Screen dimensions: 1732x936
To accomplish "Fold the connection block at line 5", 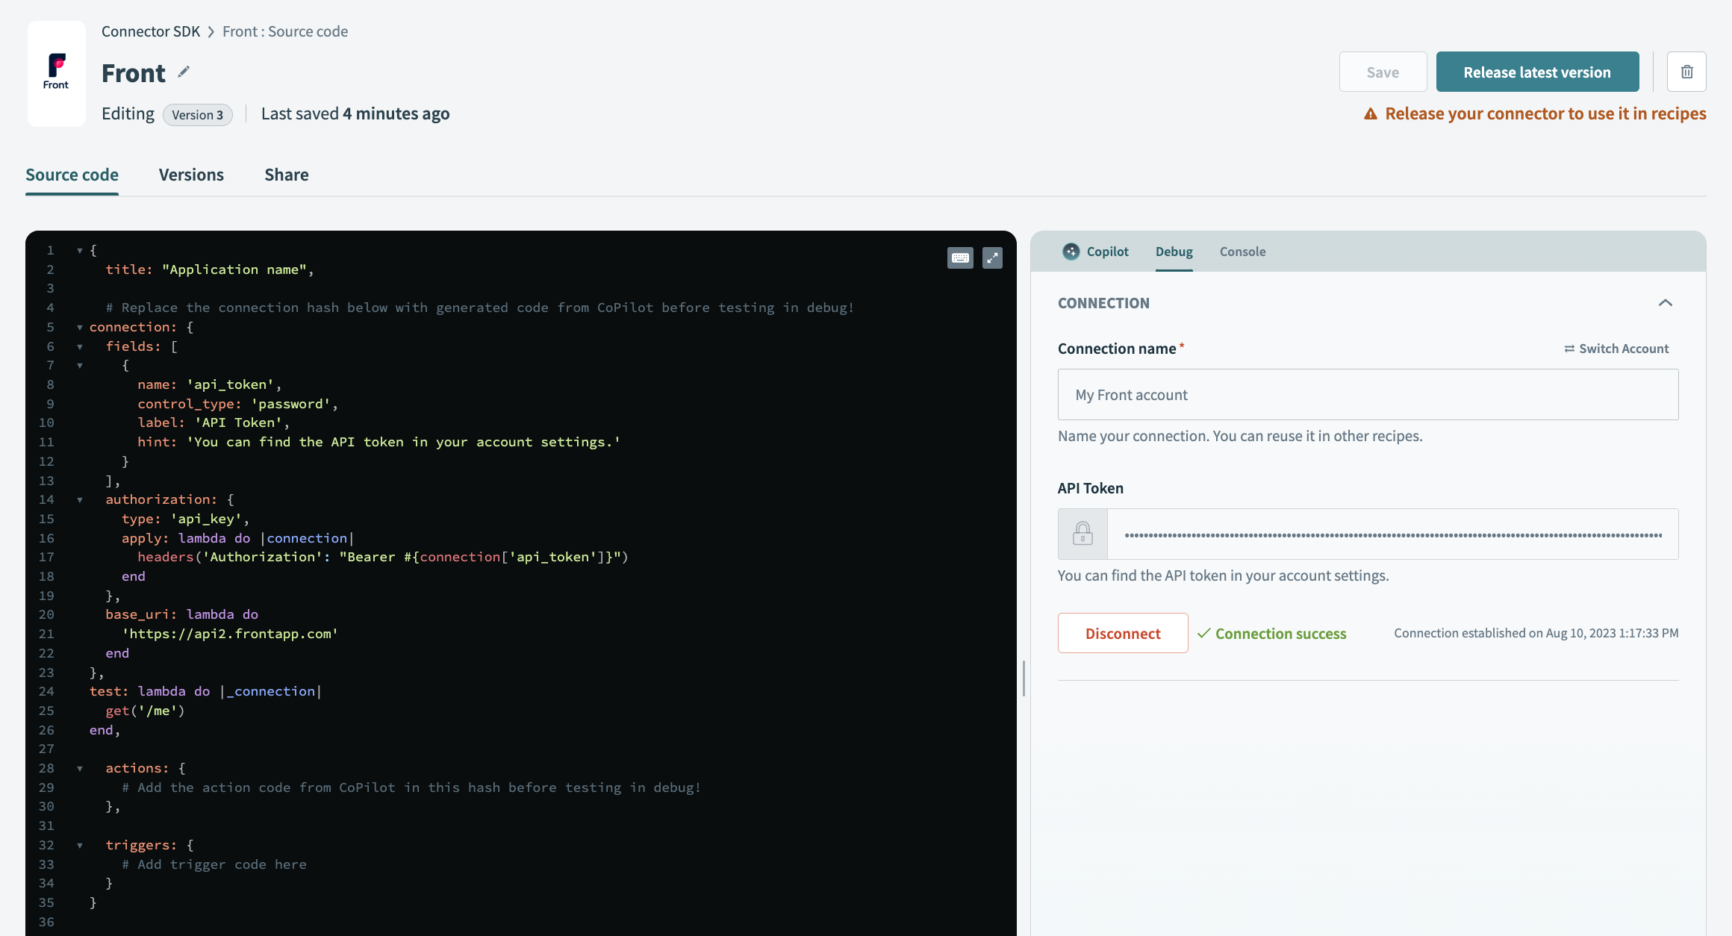I will [80, 327].
